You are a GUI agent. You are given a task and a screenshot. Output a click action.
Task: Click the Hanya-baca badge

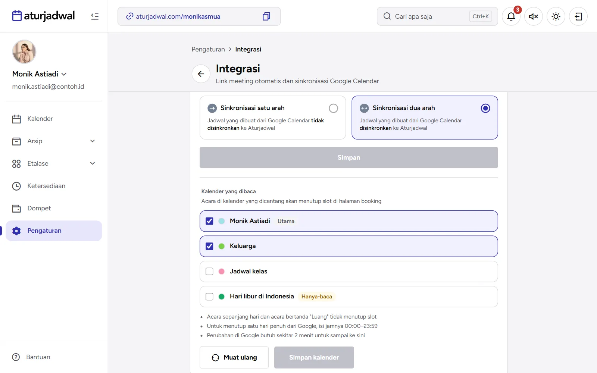tap(317, 297)
